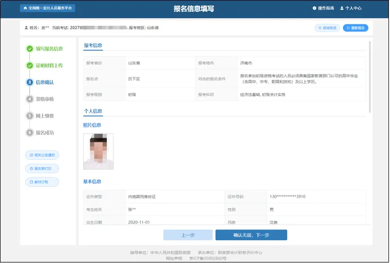Click the person icon beside 个人中心

coord(342,8)
